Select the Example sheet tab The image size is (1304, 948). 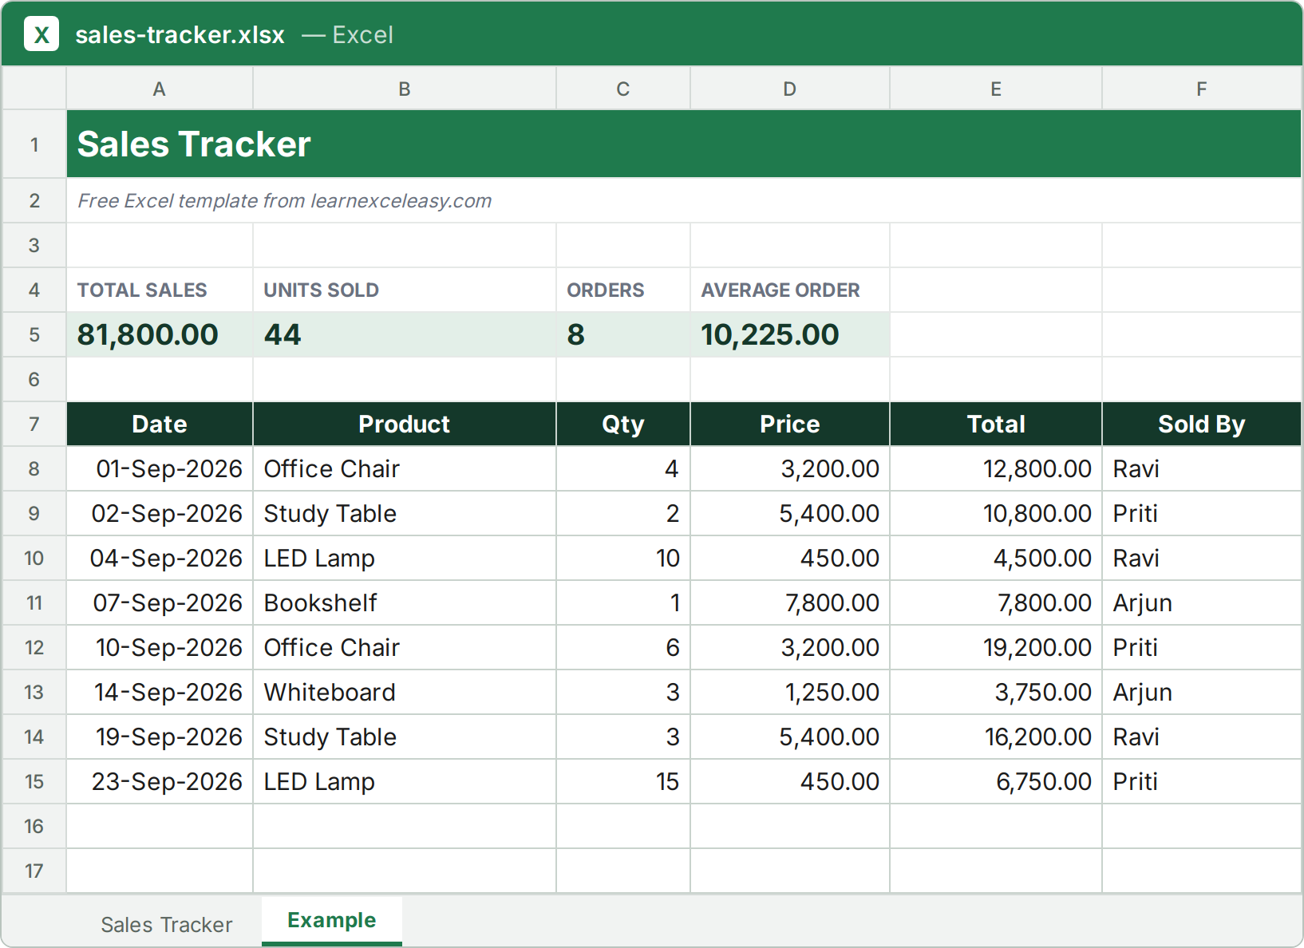(x=332, y=921)
